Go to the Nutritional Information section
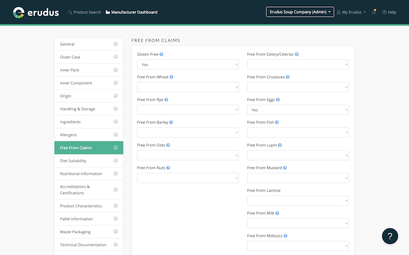Viewport: 409px width, 255px height. [89, 174]
